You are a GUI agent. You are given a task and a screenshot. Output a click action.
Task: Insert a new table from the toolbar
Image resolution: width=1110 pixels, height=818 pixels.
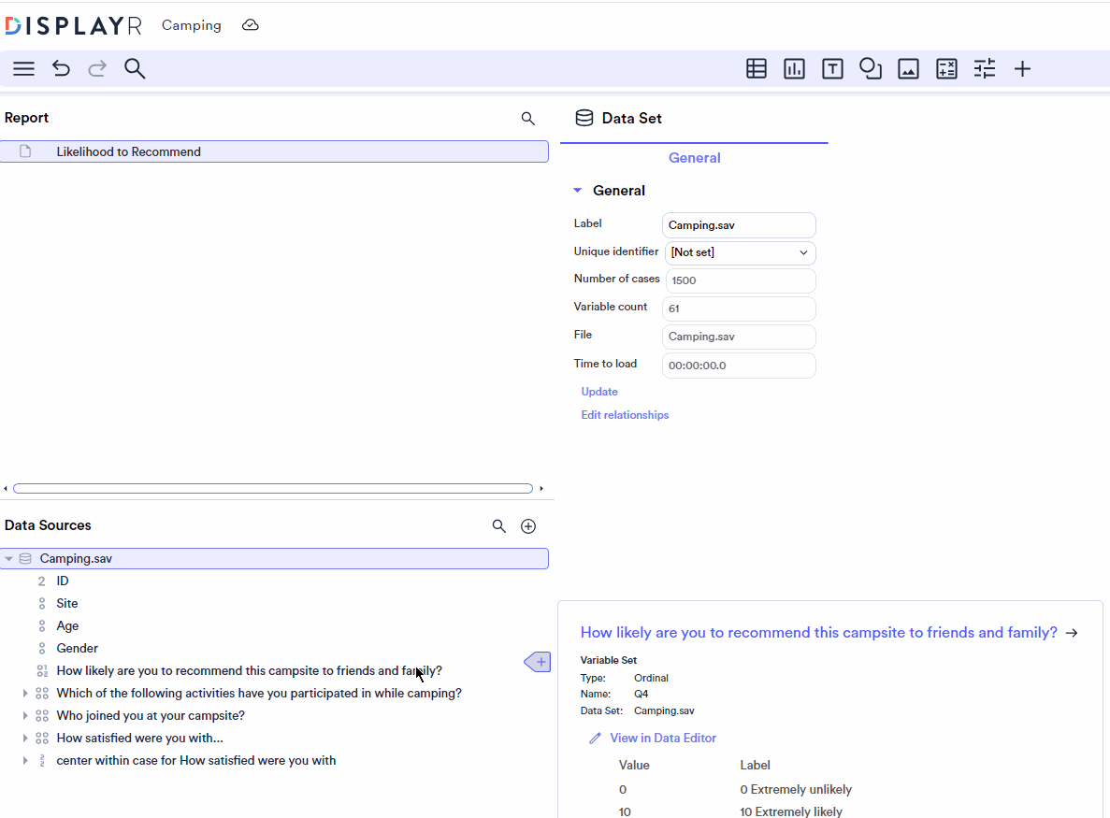(756, 68)
